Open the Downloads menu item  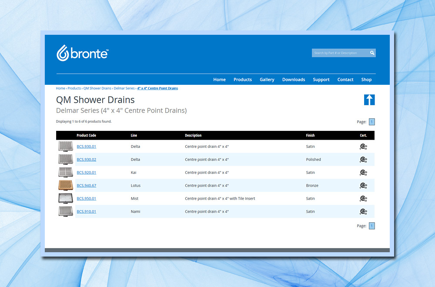(294, 80)
